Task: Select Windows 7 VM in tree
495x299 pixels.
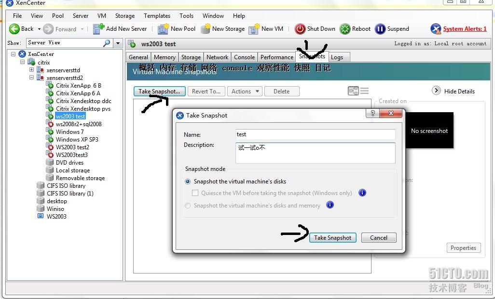Action: pos(70,132)
